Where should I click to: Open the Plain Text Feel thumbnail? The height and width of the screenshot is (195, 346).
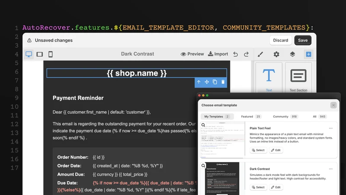[222, 140]
